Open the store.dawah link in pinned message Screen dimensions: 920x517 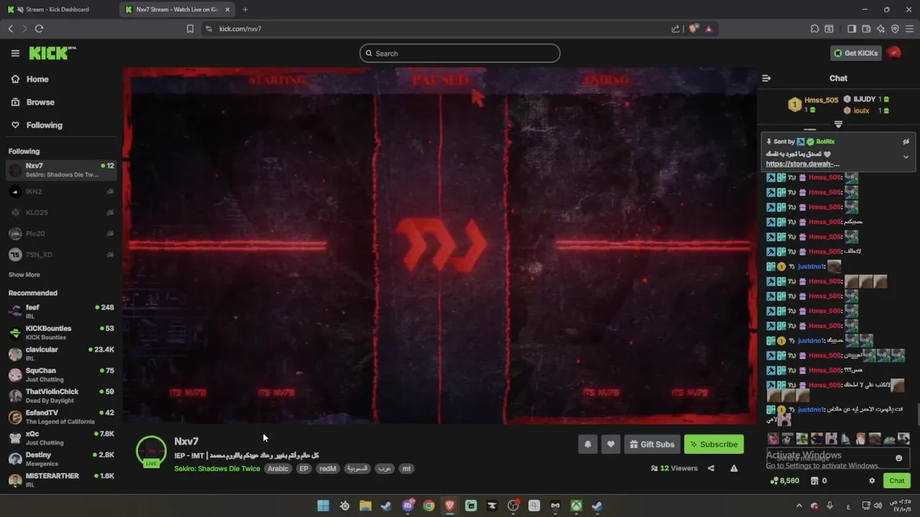pos(802,164)
